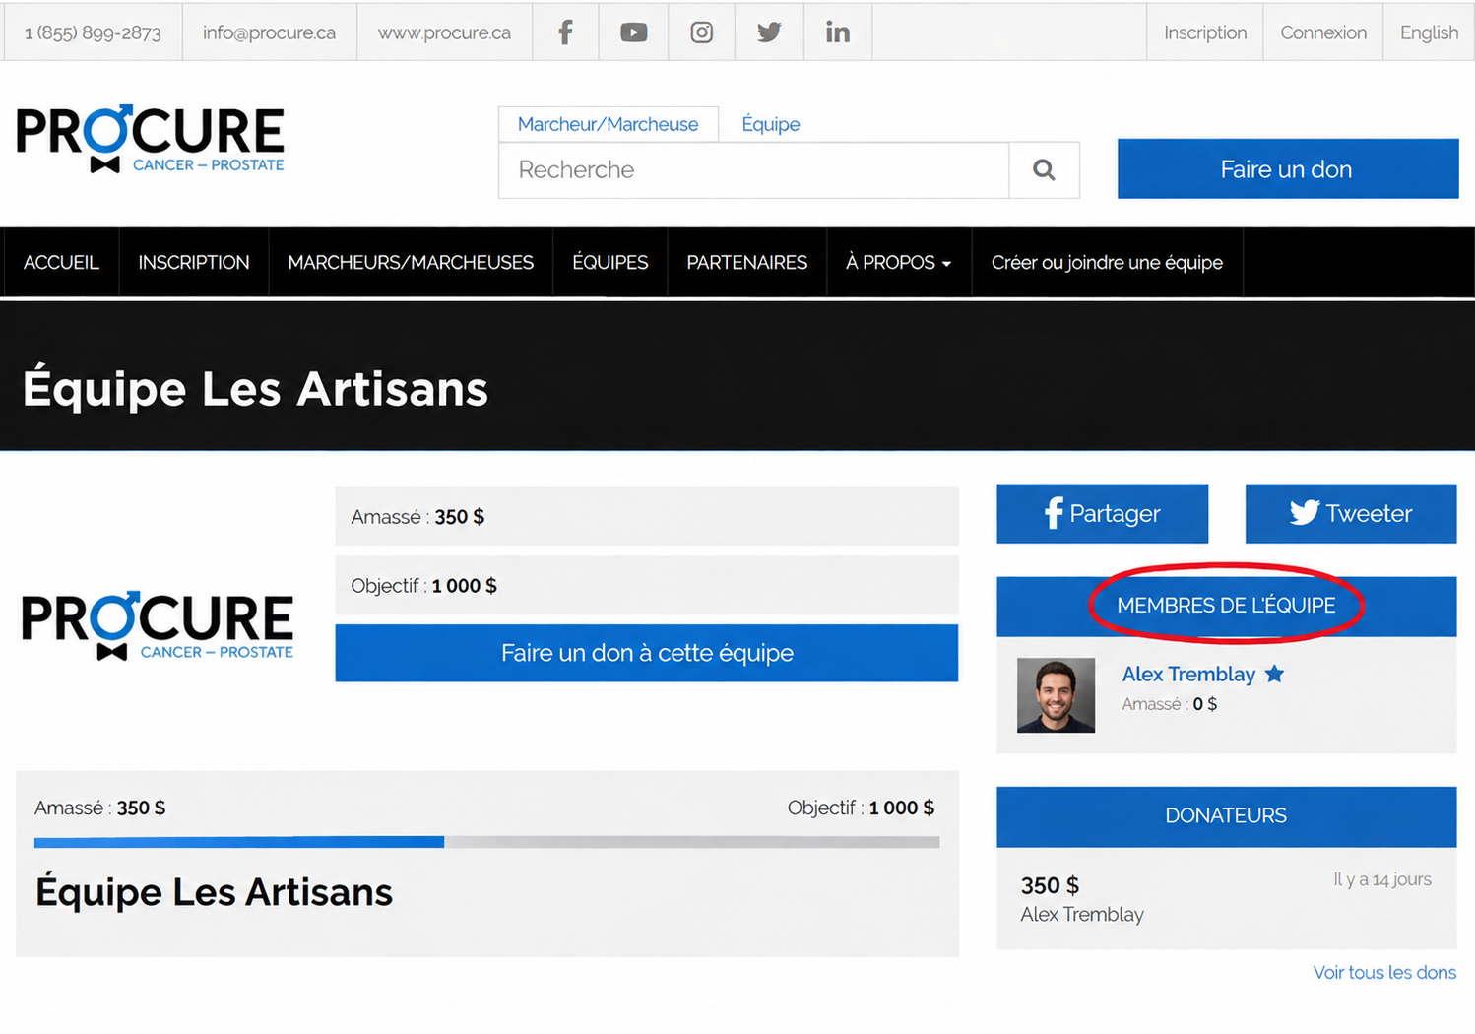Click the Tweeter button
The height and width of the screenshot is (1034, 1475).
pyautogui.click(x=1351, y=513)
